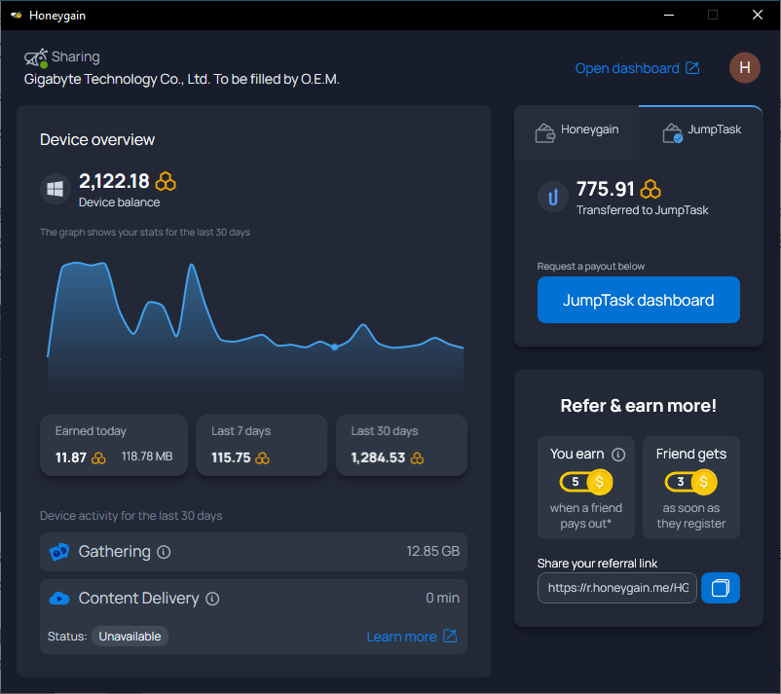Click the Gathering data icon
This screenshot has width=781, height=694.
(59, 552)
